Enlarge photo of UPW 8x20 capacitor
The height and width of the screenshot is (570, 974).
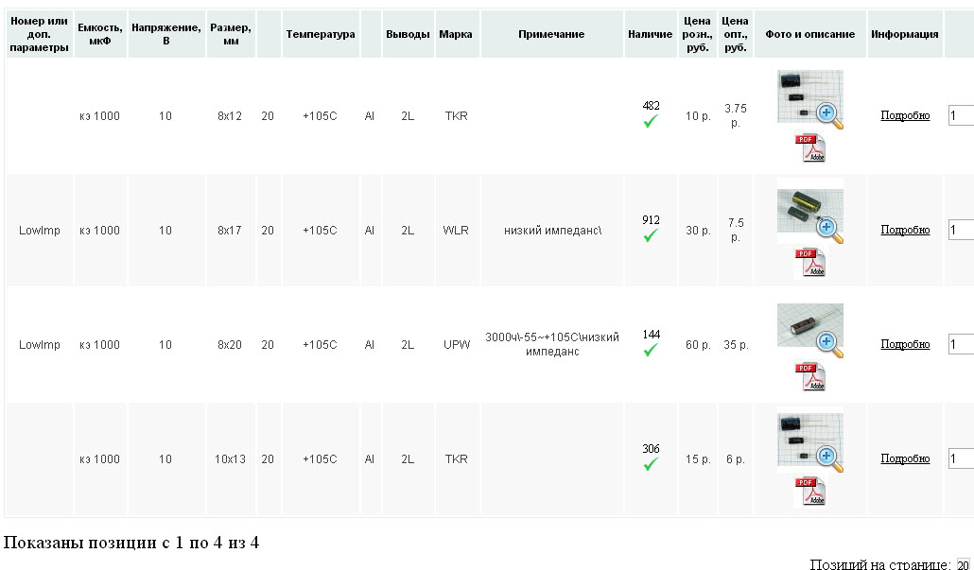810,327
